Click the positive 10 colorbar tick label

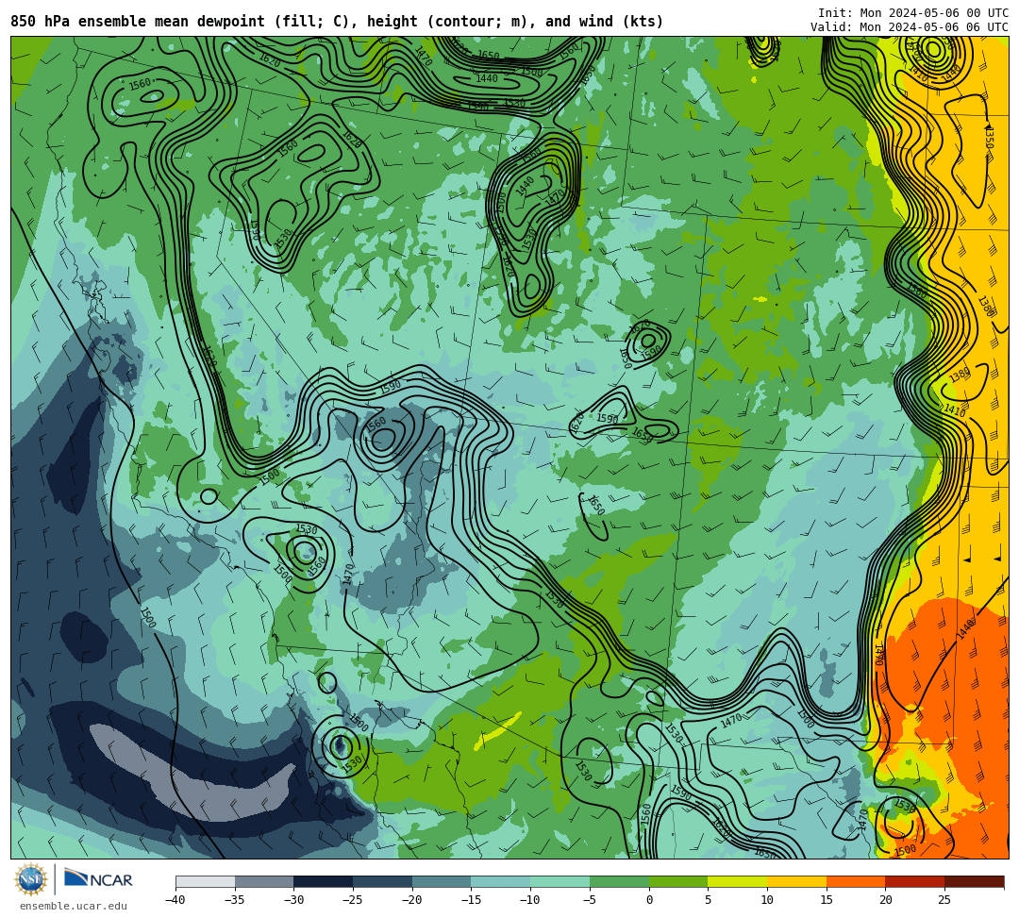(x=767, y=900)
